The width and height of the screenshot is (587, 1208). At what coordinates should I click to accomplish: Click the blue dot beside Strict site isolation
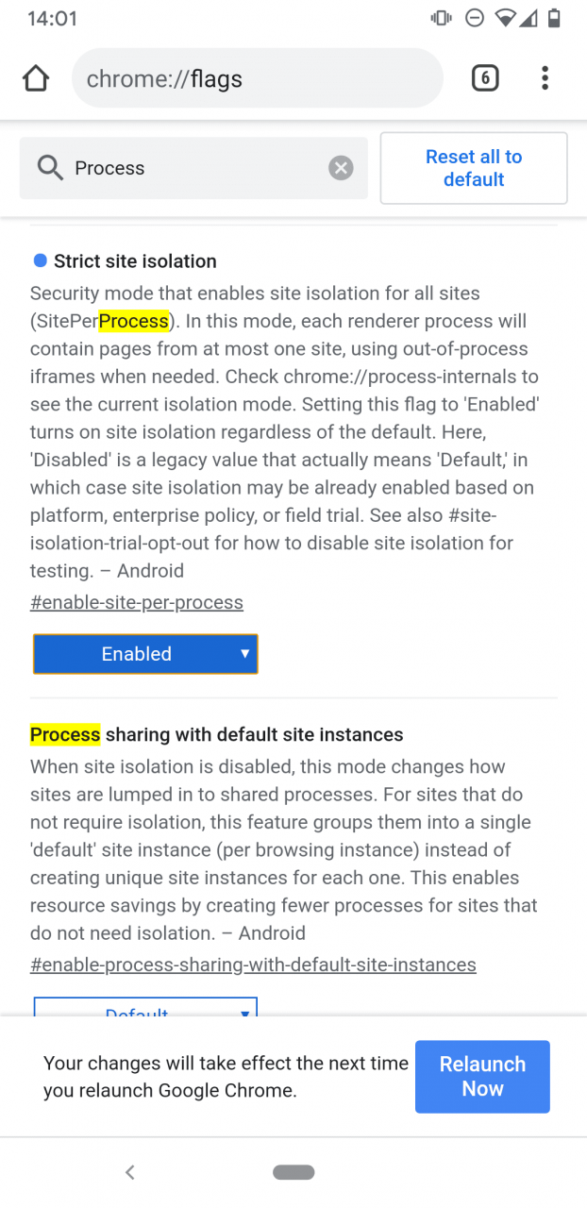click(x=40, y=260)
